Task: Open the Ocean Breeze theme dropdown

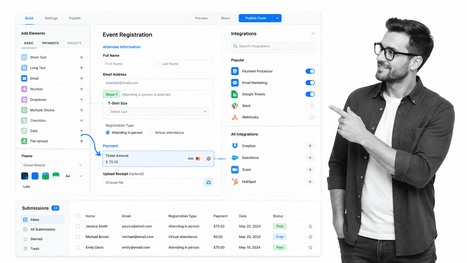Action: [x=53, y=165]
